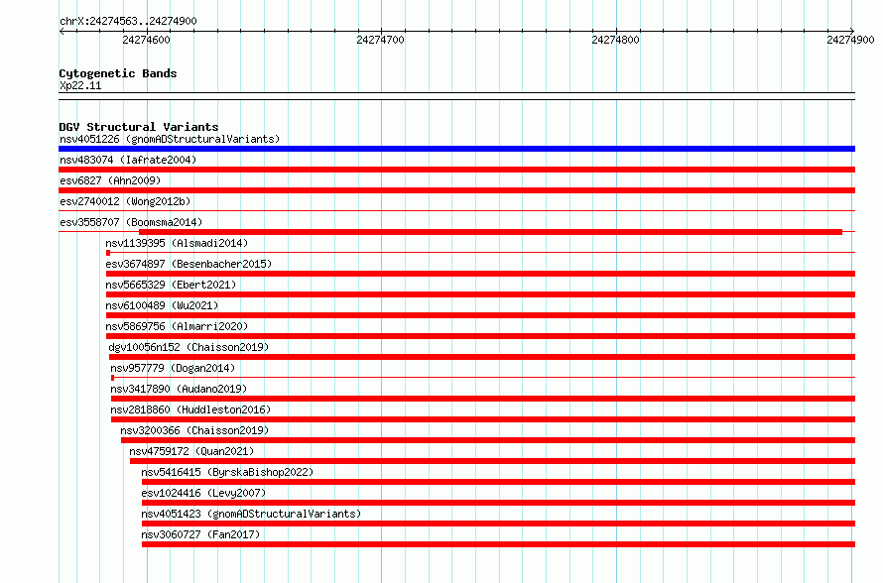Click the red nsv3417890 Audano2019 bar
883x583 pixels.
pos(483,399)
